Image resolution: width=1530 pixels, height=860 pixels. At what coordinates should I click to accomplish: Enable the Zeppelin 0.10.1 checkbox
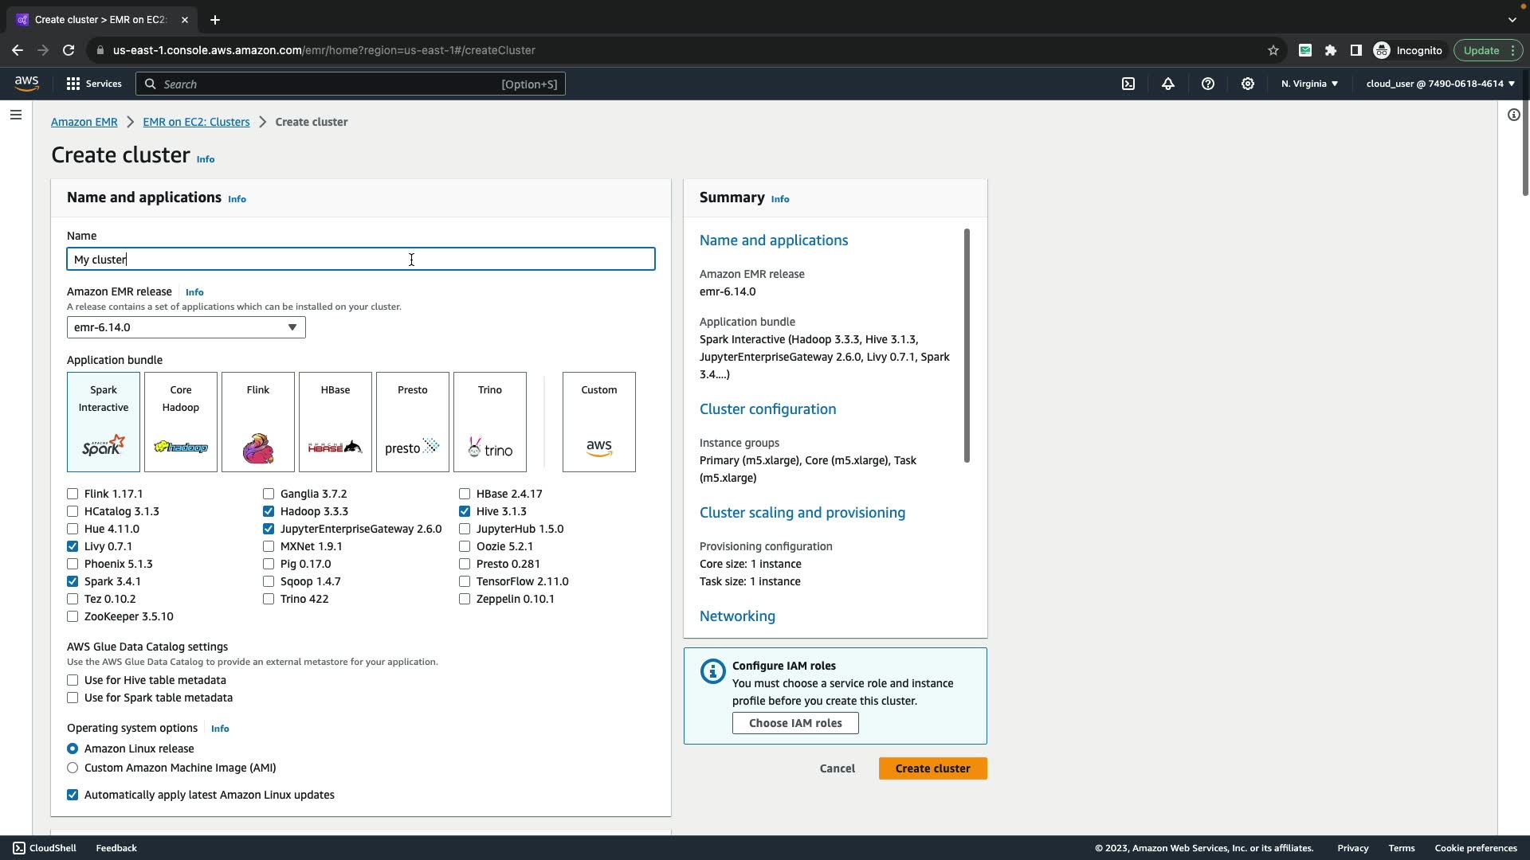click(465, 599)
